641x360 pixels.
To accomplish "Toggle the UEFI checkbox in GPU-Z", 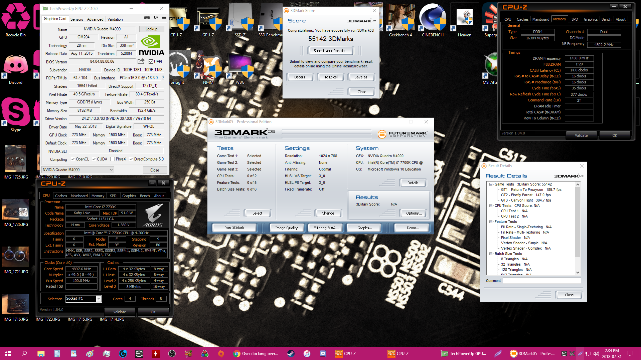I will 151,62.
